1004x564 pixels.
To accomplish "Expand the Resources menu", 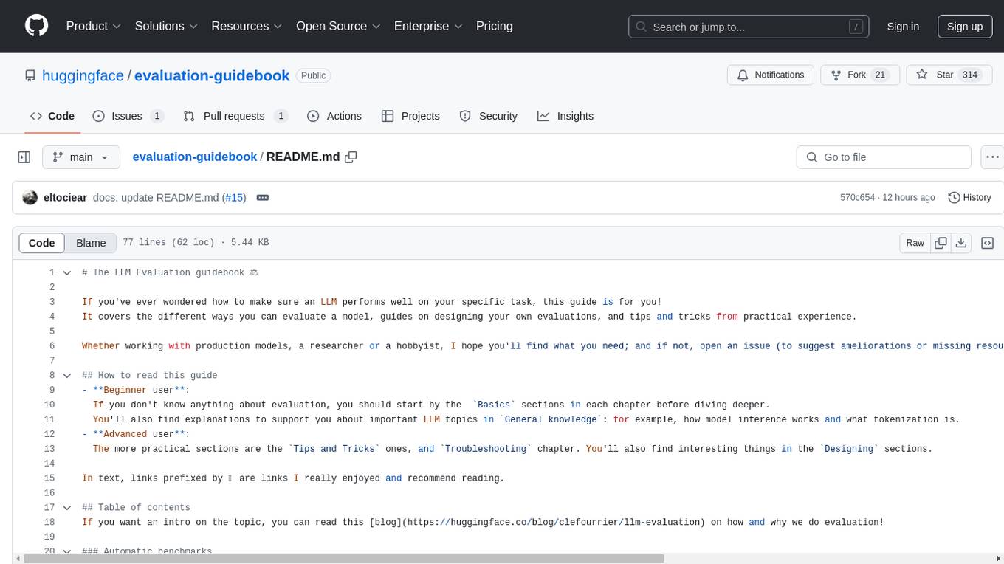I will [247, 26].
